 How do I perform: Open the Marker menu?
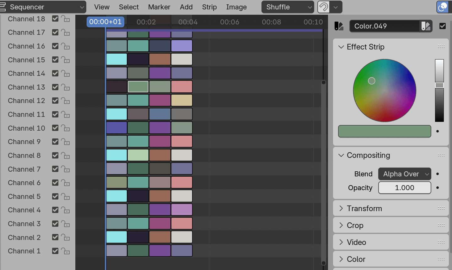159,7
